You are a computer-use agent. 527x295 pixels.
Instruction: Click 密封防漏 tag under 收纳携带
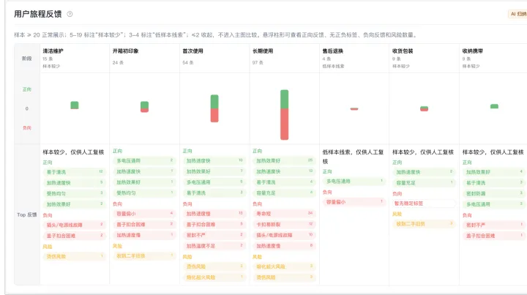(x=494, y=193)
